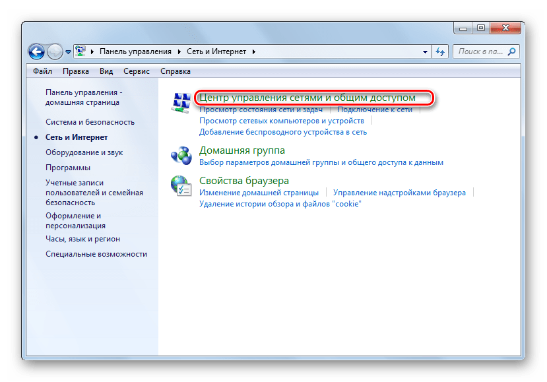Go back with the blue Back arrow
This screenshot has height=382, width=547.
(x=37, y=51)
